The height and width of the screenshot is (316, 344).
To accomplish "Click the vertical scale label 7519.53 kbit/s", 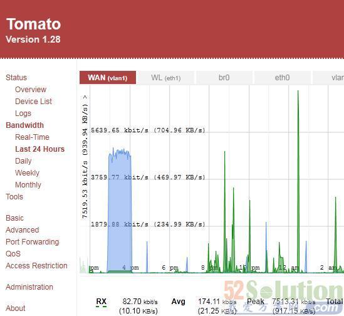I will pos(85,157).
